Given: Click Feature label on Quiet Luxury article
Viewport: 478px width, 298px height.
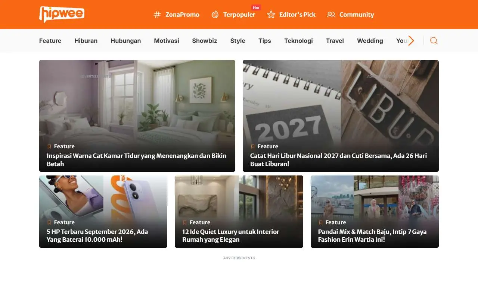Looking at the screenshot, I should click(x=200, y=222).
